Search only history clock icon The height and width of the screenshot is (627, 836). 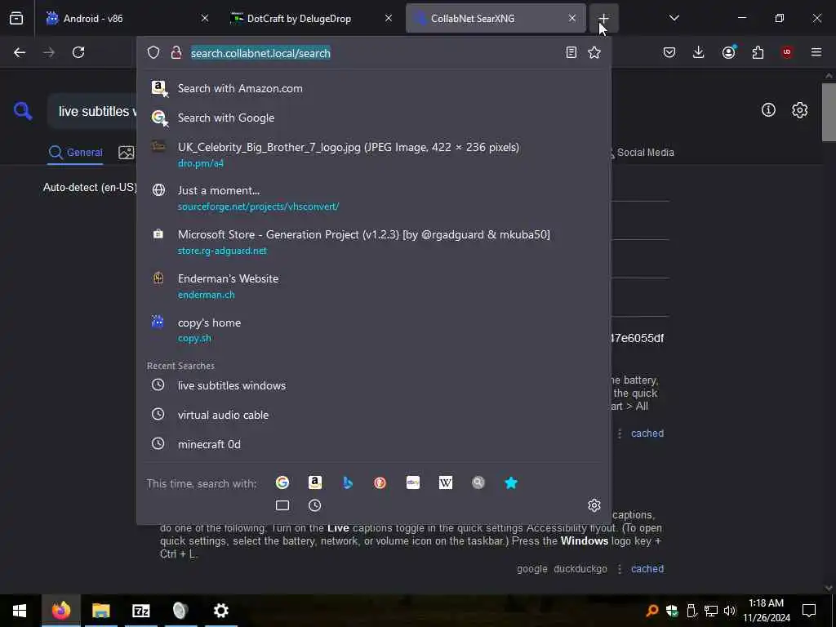pyautogui.click(x=315, y=505)
